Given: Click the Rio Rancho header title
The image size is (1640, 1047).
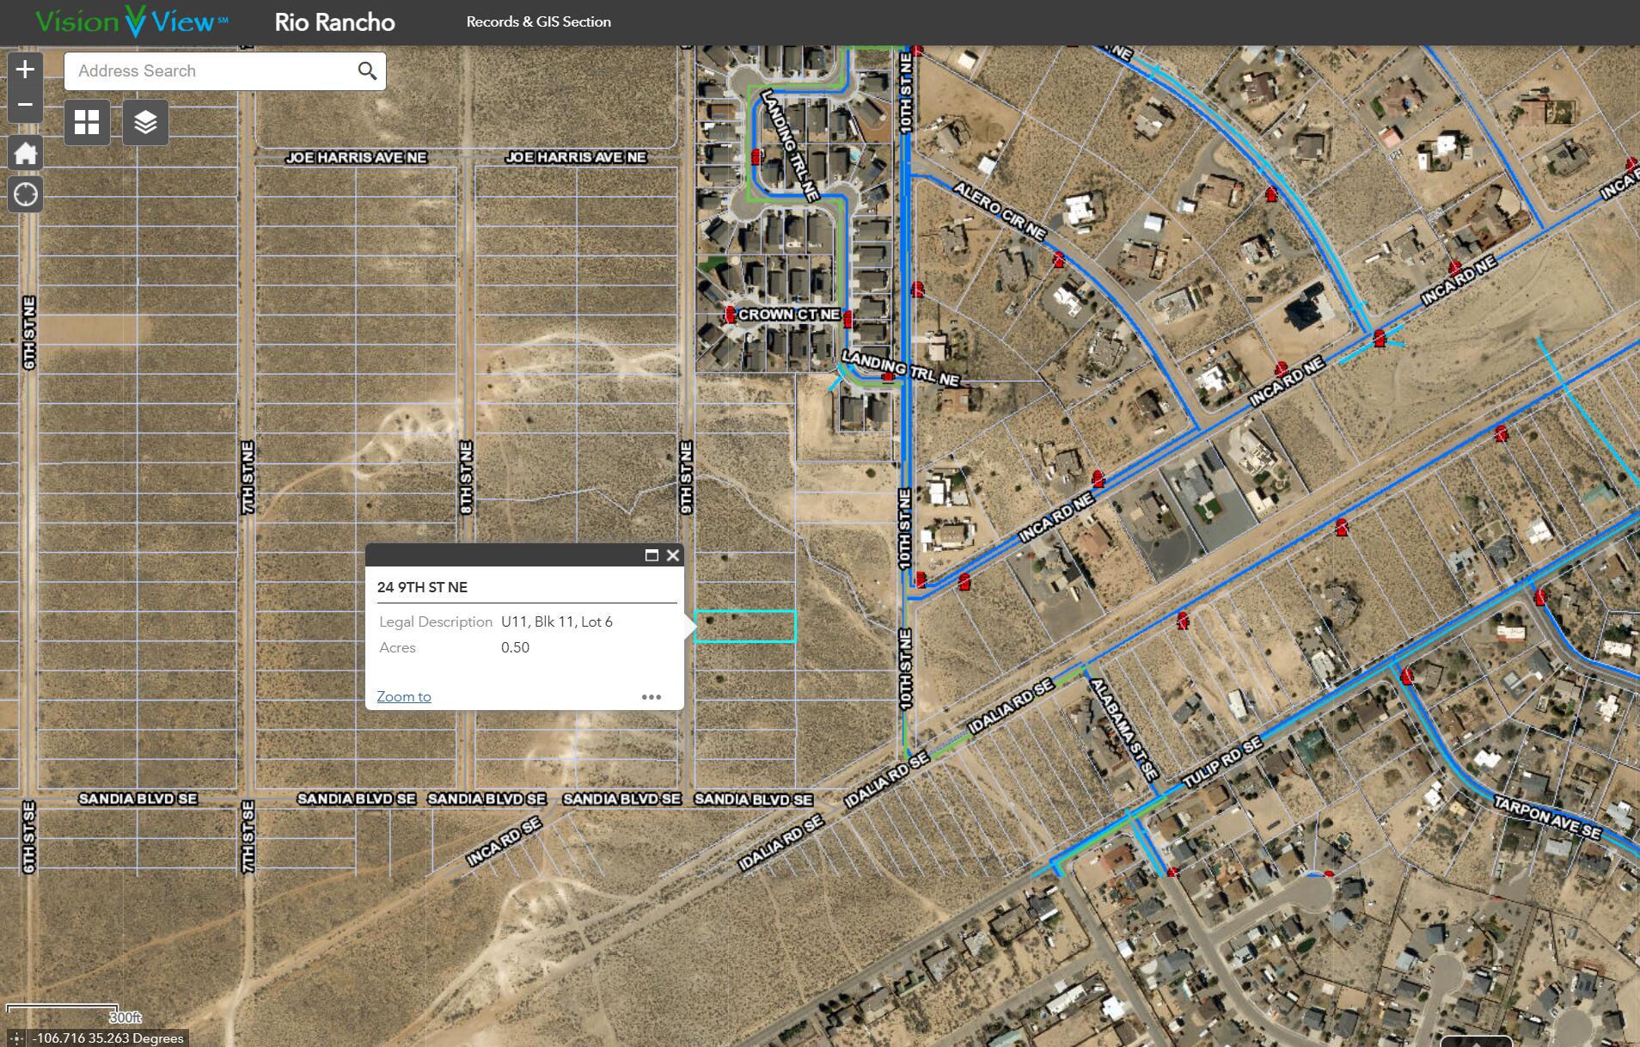Looking at the screenshot, I should tap(335, 22).
